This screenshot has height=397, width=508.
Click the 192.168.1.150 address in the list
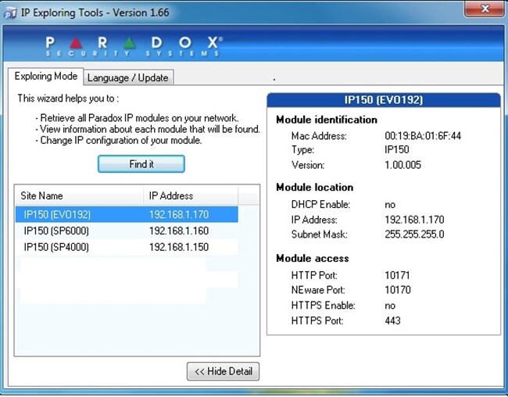pyautogui.click(x=179, y=247)
